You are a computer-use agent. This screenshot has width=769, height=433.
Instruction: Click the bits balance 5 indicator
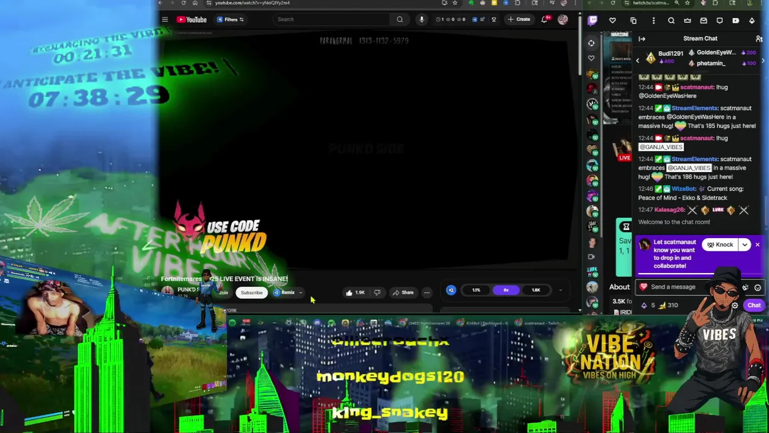pyautogui.click(x=648, y=306)
